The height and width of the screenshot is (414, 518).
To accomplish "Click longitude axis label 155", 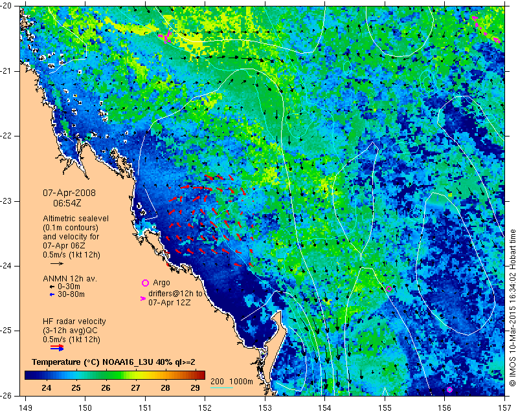I will (x=385, y=408).
